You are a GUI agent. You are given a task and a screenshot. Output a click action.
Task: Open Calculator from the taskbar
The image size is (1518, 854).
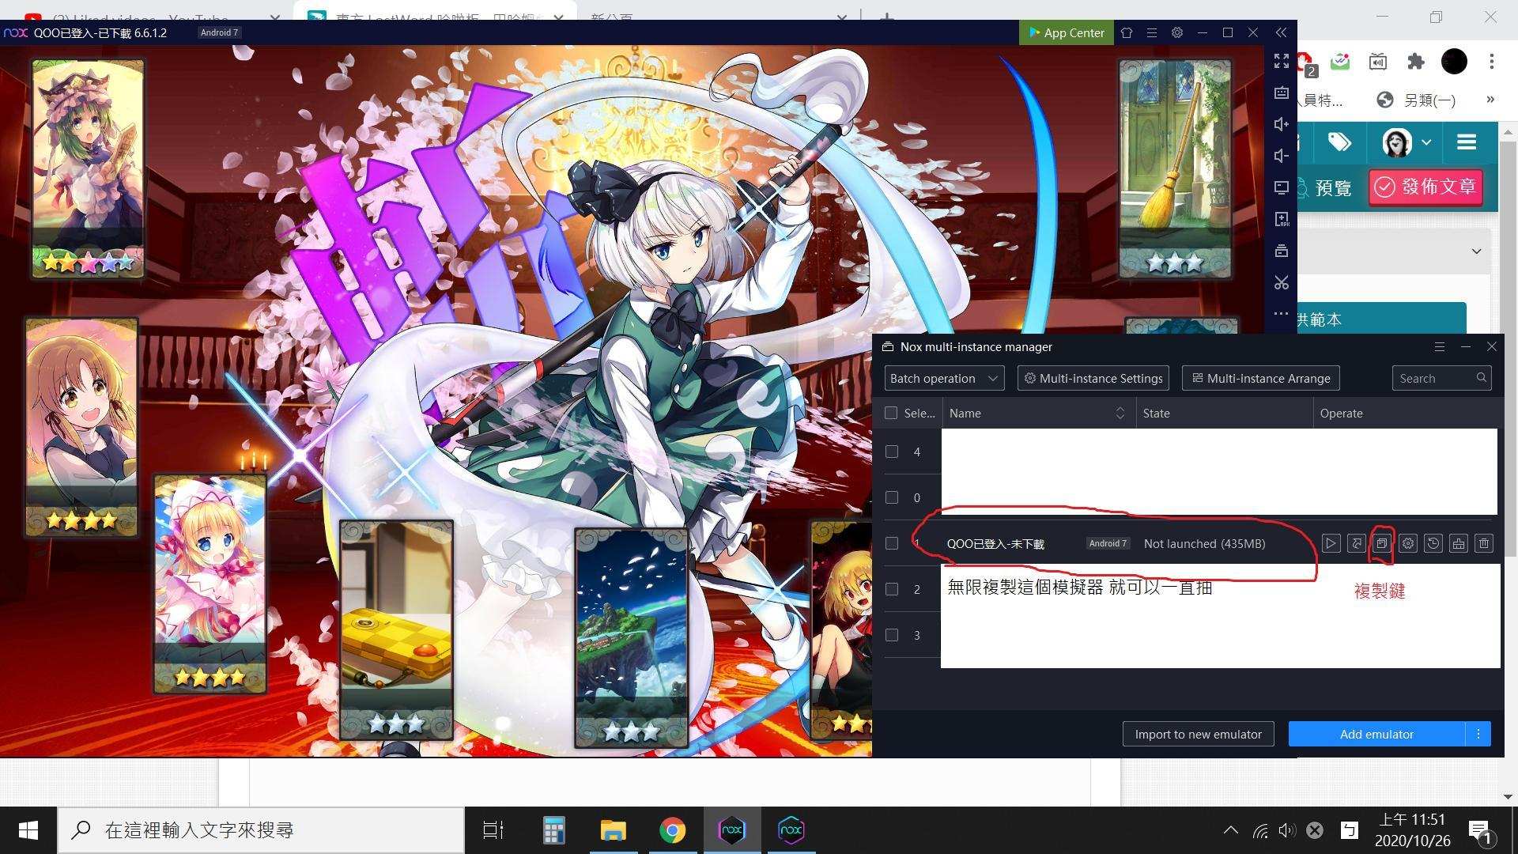553,830
